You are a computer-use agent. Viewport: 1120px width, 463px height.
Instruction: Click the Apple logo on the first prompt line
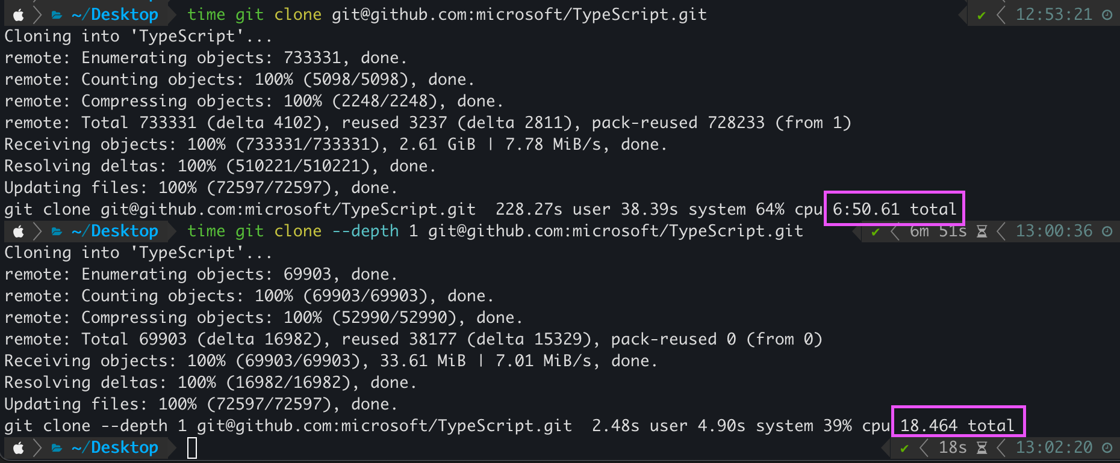coord(19,15)
